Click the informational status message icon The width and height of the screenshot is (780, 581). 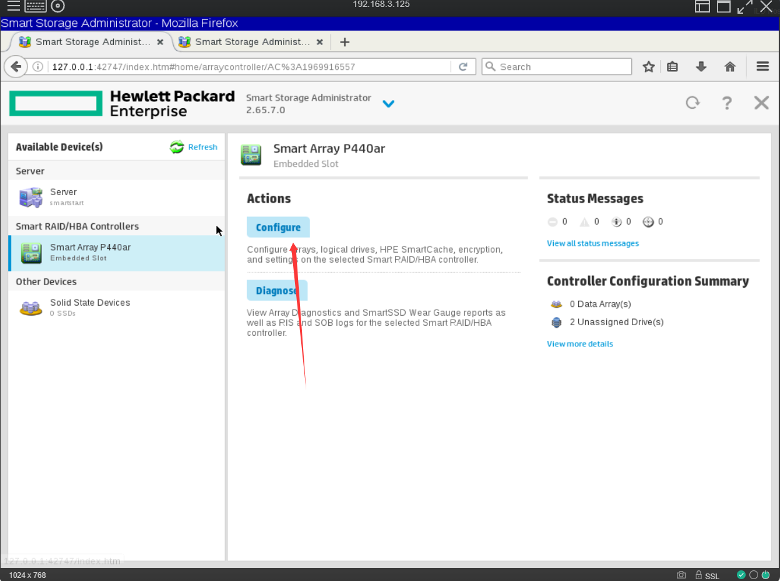tap(617, 221)
